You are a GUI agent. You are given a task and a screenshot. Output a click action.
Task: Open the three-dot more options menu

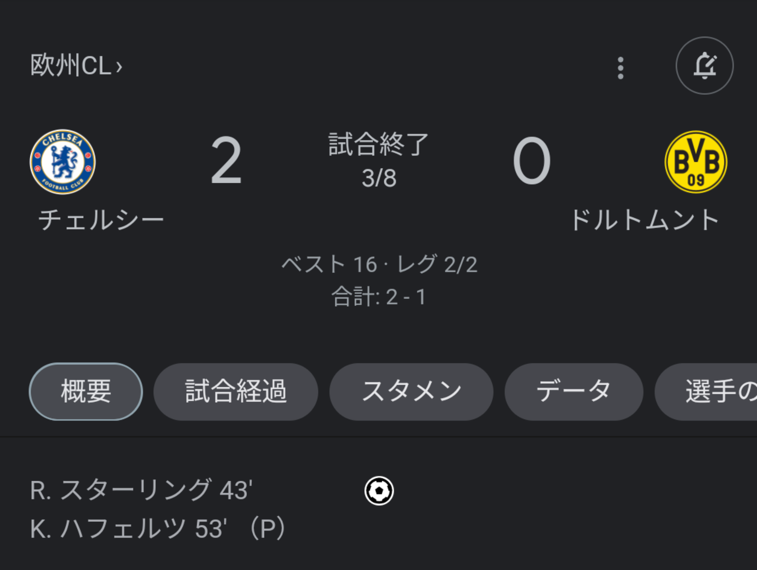click(620, 68)
